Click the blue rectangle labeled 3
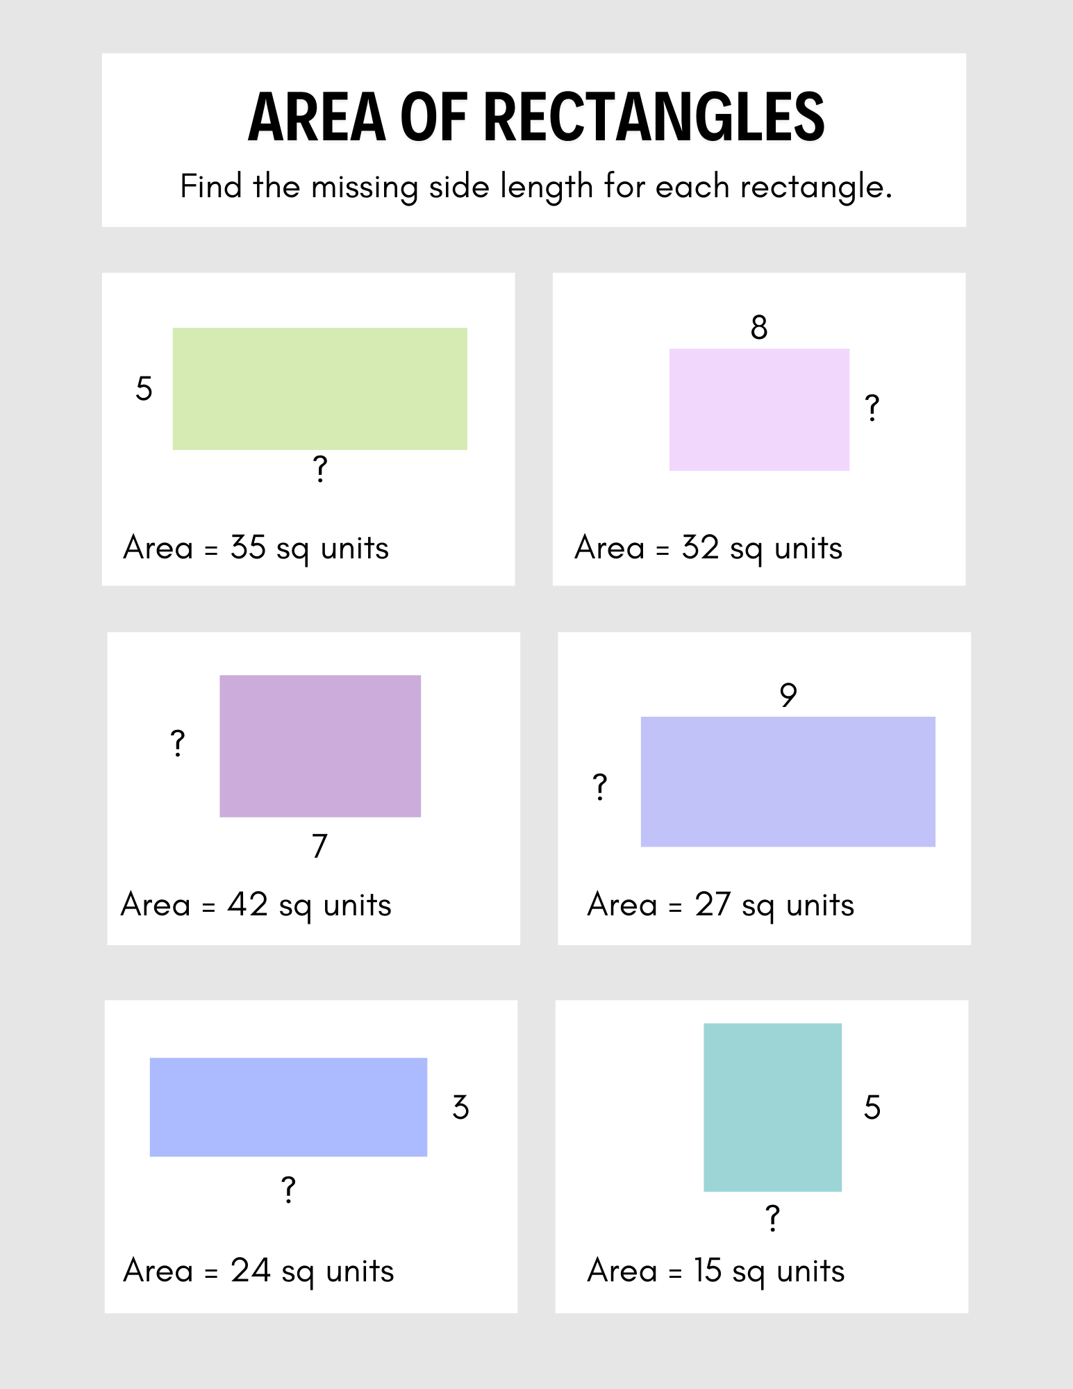The height and width of the screenshot is (1389, 1073). click(x=288, y=1107)
